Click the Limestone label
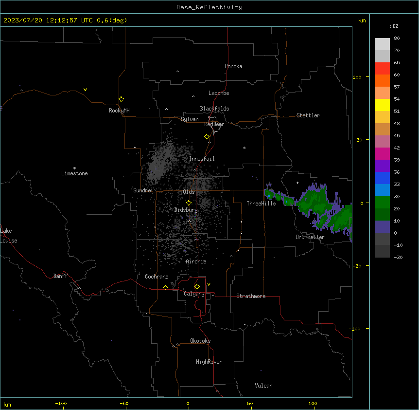The height and width of the screenshot is (410, 419). click(74, 173)
